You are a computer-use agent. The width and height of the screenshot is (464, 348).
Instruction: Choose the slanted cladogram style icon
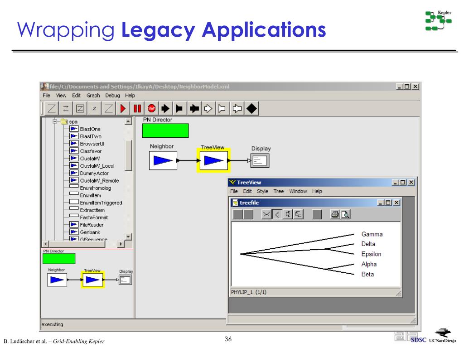tap(277, 214)
